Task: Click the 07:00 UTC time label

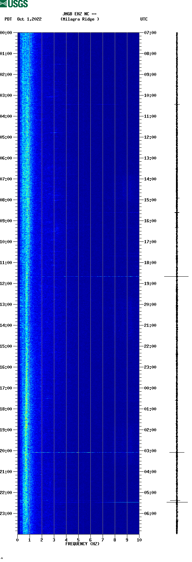Action: pyautogui.click(x=150, y=33)
